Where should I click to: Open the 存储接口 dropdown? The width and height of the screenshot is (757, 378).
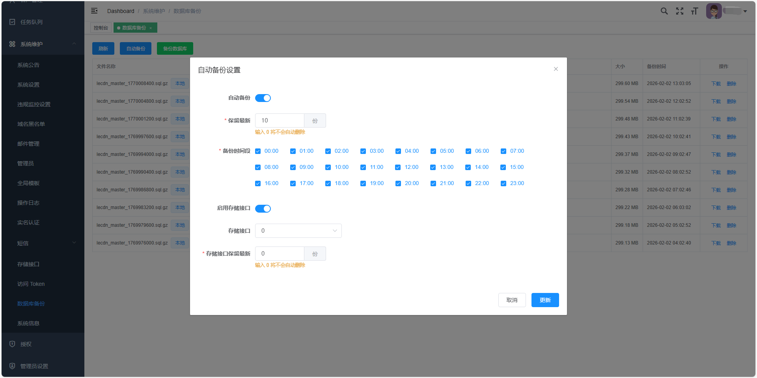[x=298, y=231]
